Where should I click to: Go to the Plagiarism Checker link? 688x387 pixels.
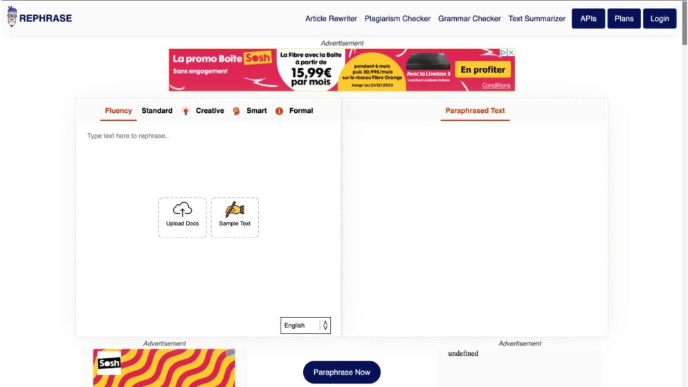(x=397, y=19)
